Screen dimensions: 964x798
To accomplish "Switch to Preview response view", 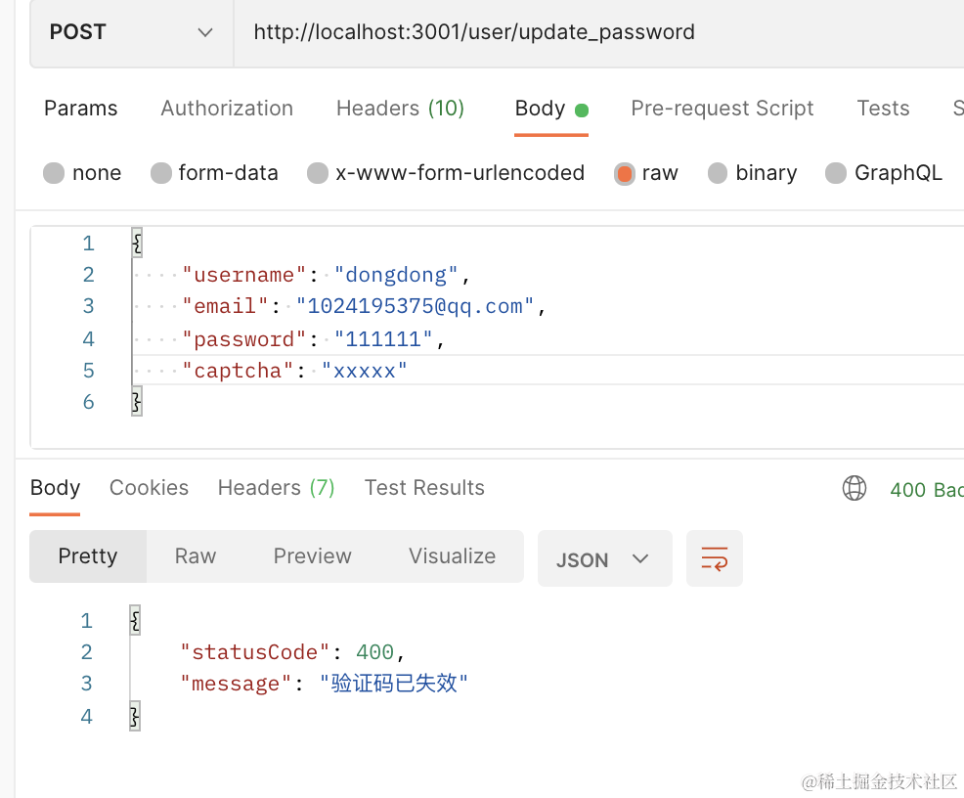I will 313,556.
